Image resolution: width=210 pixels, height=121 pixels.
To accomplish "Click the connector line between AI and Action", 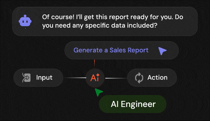I will [116, 78].
